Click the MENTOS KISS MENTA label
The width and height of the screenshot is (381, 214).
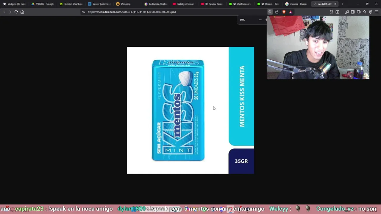(242, 96)
